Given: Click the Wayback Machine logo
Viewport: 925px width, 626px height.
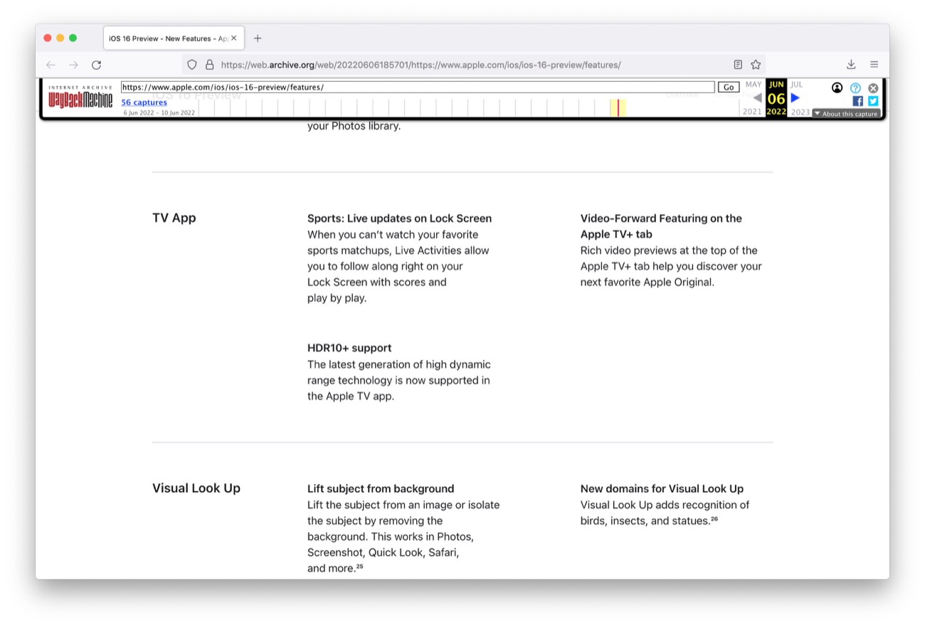Looking at the screenshot, I should (80, 97).
